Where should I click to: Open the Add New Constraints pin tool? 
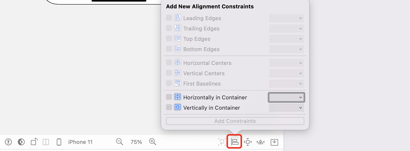coord(247,142)
